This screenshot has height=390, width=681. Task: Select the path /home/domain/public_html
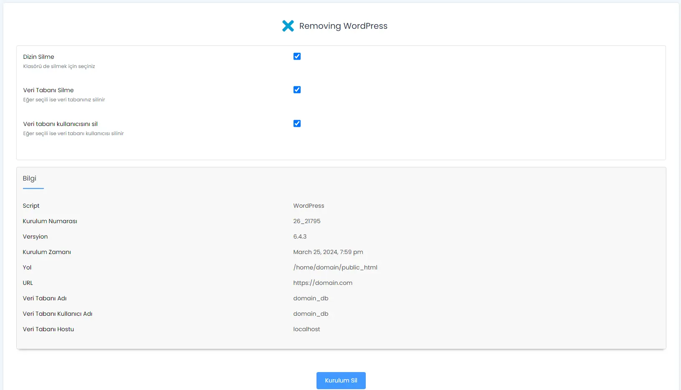[335, 267]
